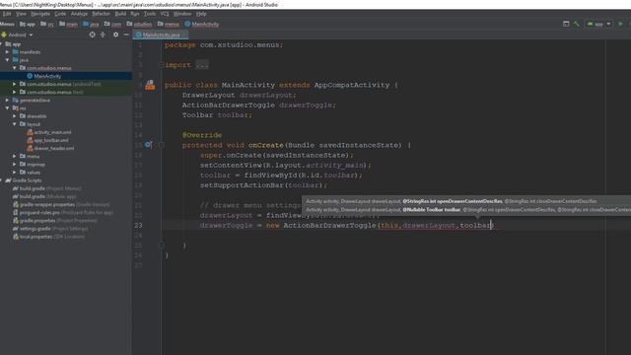Expand the collapsed import block
Viewport: 631px width, 355px height.
(x=202, y=65)
